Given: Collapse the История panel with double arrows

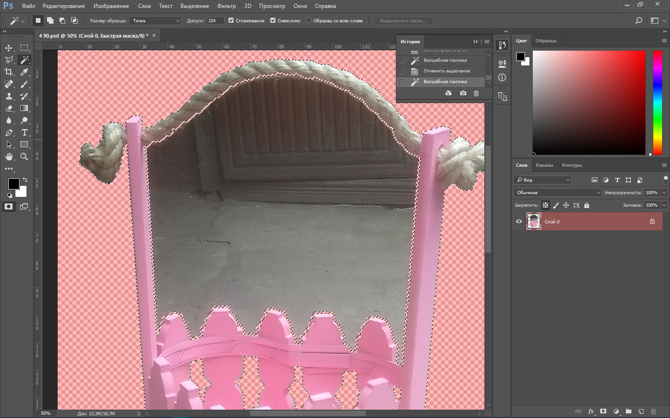Looking at the screenshot, I should pos(475,41).
